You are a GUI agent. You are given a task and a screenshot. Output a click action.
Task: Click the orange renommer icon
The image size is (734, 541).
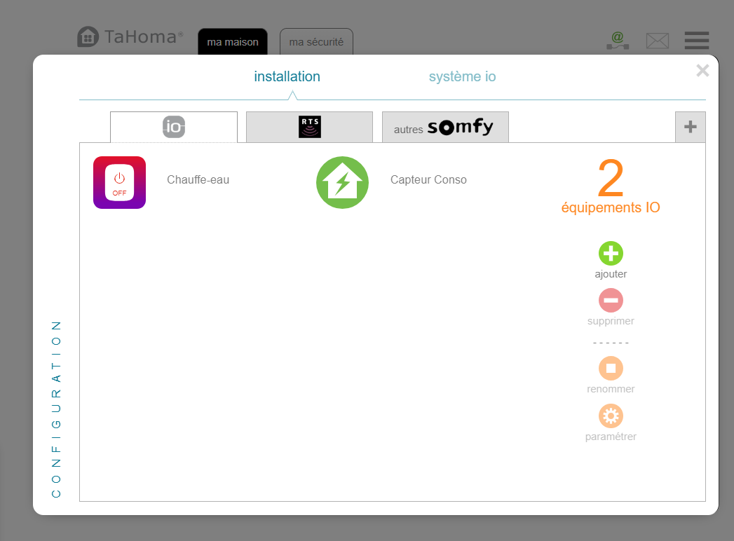611,368
